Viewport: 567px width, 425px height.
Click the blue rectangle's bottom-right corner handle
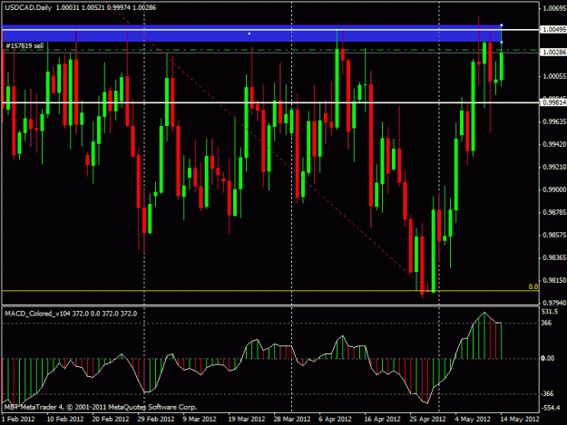tap(501, 43)
